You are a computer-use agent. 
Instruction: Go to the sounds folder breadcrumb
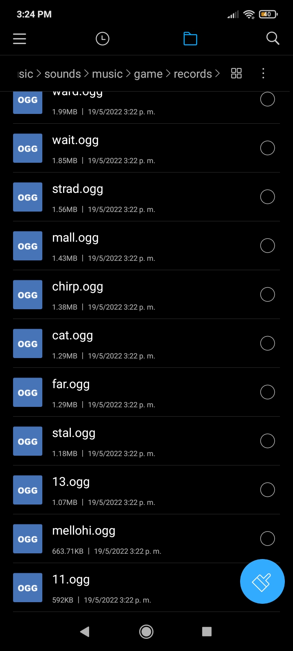coord(63,74)
